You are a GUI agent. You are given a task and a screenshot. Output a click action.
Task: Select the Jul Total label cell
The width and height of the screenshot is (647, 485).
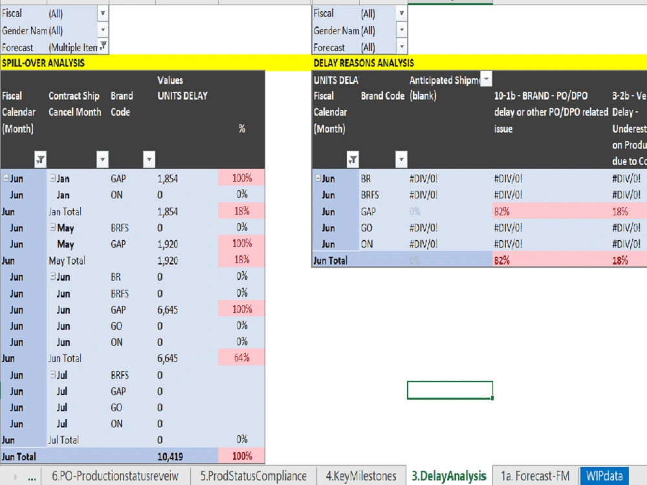click(x=63, y=440)
